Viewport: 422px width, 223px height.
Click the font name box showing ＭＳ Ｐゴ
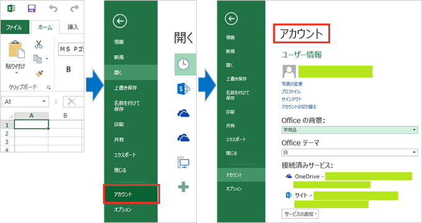(71, 49)
